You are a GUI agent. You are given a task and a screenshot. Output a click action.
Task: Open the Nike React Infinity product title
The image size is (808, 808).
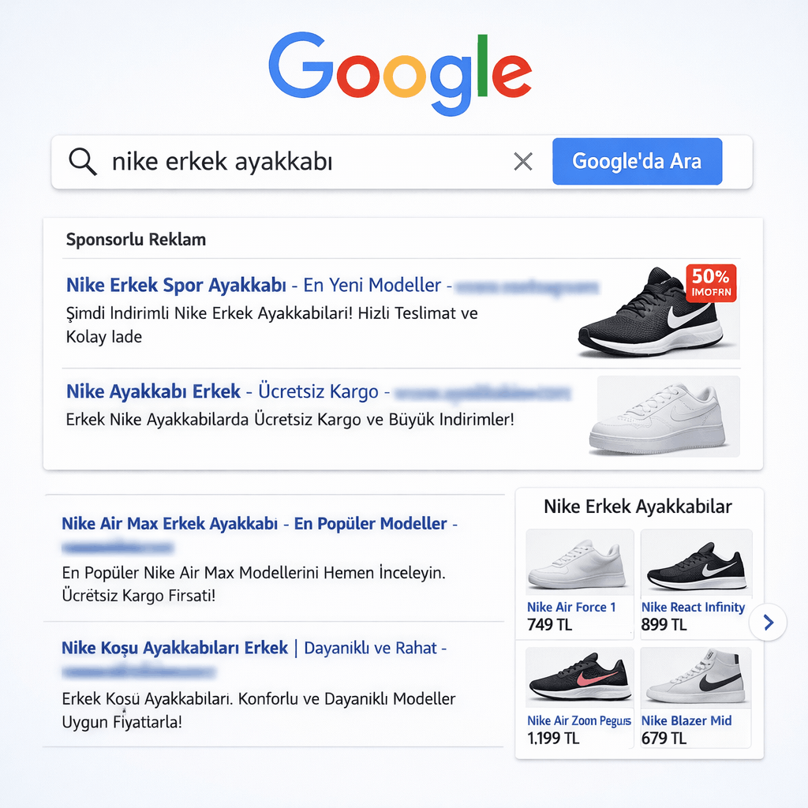tap(693, 607)
